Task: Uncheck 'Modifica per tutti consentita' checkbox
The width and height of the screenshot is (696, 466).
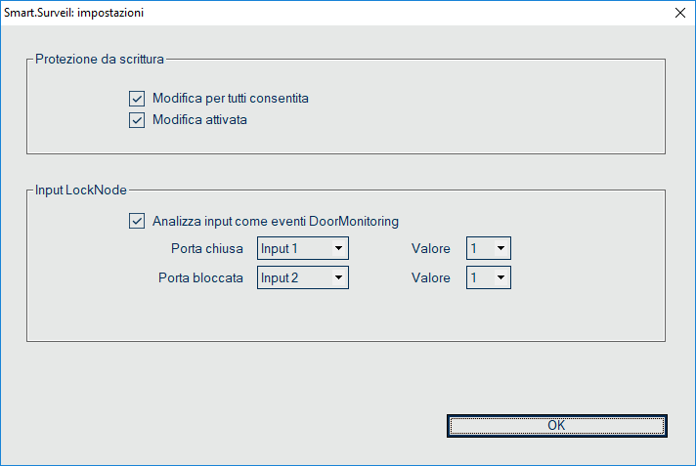Action: (x=136, y=99)
